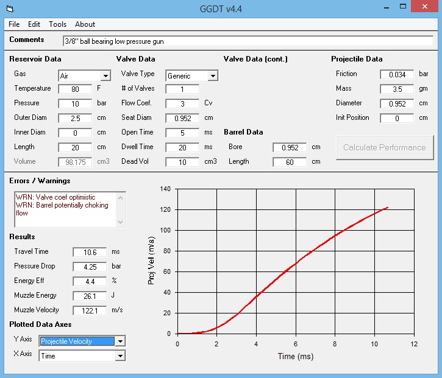Open the Tools menu
This screenshot has height=378, width=442.
click(x=58, y=24)
